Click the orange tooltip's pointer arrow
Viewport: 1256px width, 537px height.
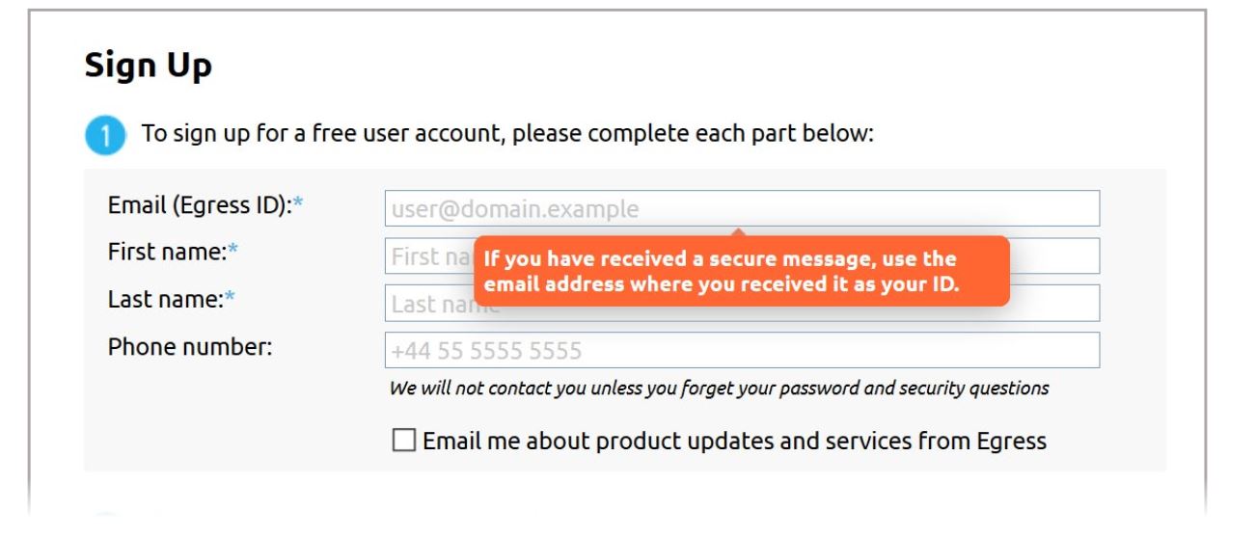(x=739, y=231)
